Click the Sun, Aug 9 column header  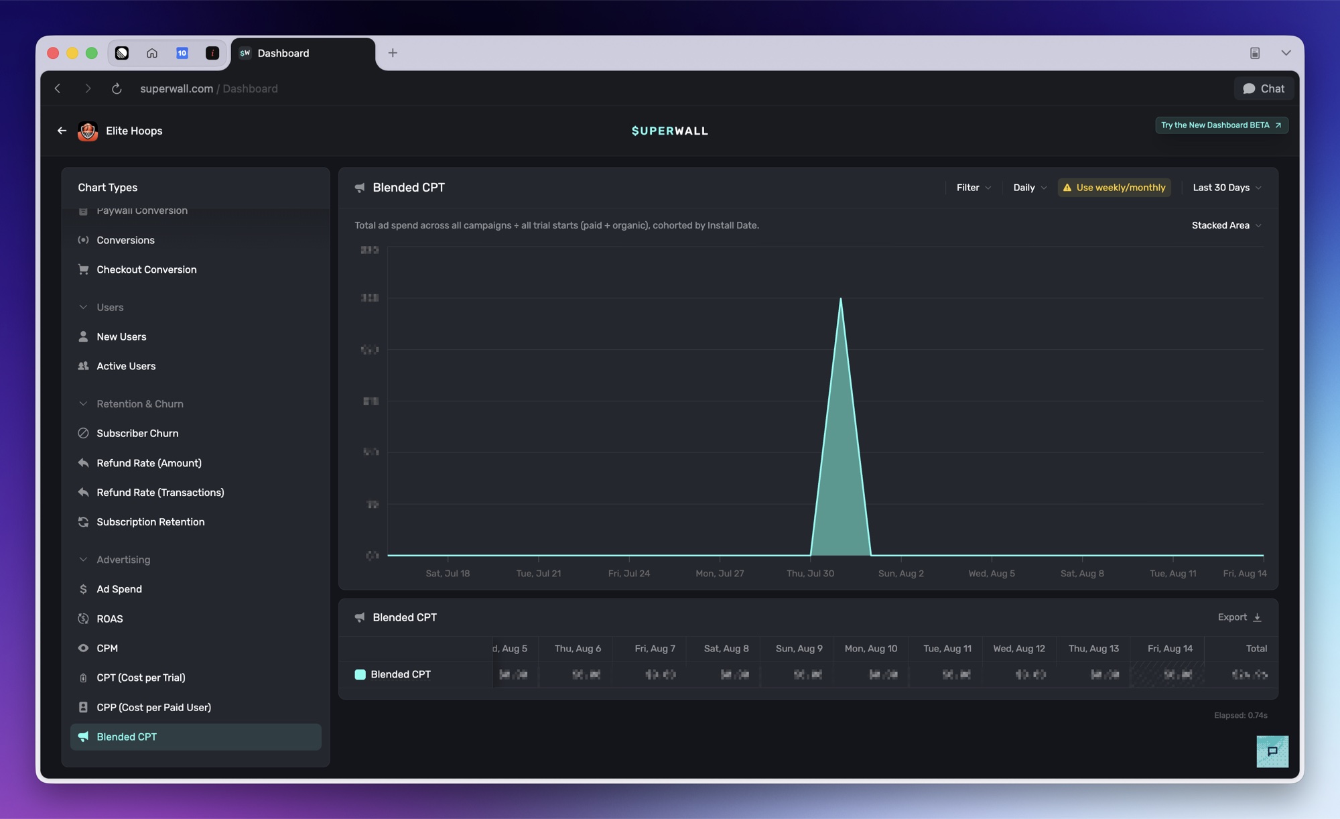799,648
